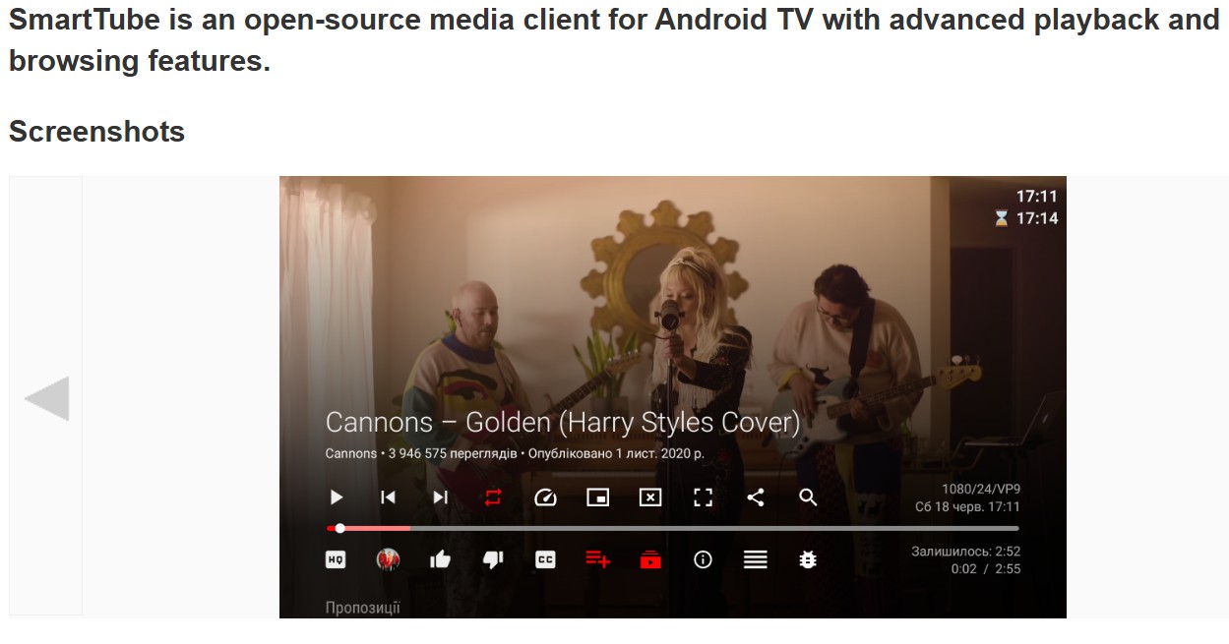Click the bug/debug info icon
This screenshot has width=1229, height=644.
point(808,559)
